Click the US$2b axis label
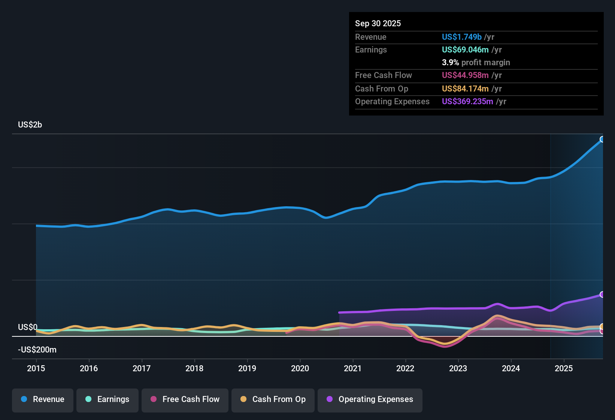615x420 pixels. point(30,124)
